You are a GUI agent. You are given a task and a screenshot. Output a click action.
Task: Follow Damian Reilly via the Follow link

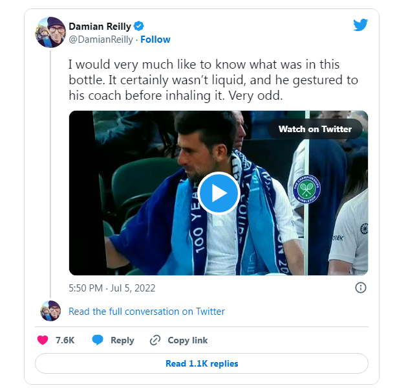pyautogui.click(x=155, y=40)
